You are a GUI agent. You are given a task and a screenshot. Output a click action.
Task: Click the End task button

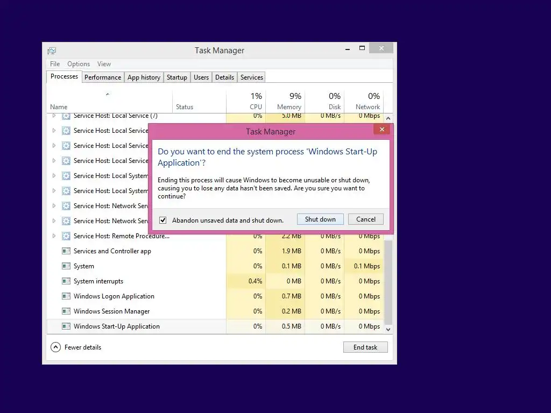click(x=365, y=347)
